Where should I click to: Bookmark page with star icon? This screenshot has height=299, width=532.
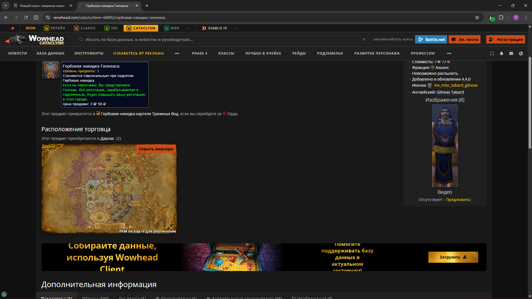pyautogui.click(x=477, y=17)
